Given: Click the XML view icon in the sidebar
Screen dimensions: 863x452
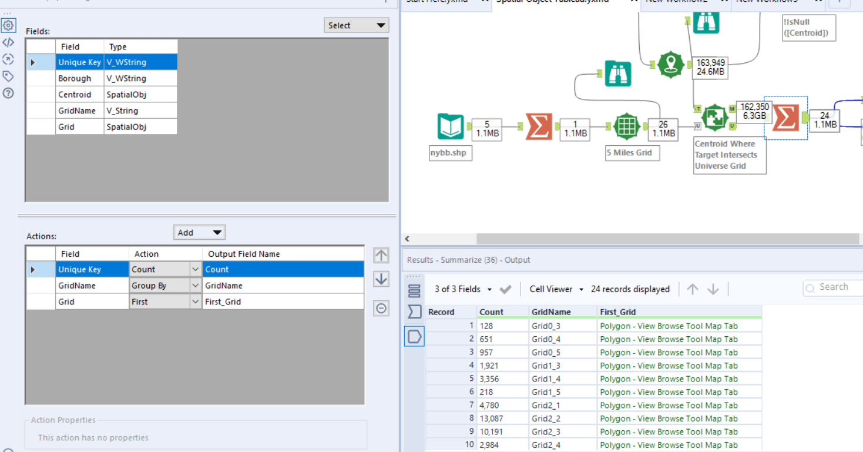Looking at the screenshot, I should (8, 42).
